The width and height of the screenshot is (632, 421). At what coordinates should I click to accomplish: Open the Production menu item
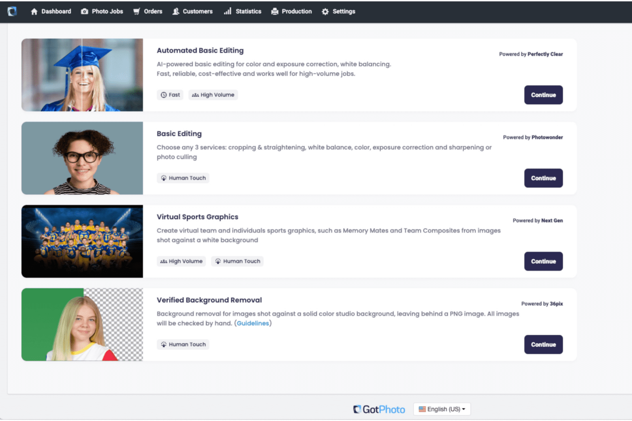coord(292,11)
